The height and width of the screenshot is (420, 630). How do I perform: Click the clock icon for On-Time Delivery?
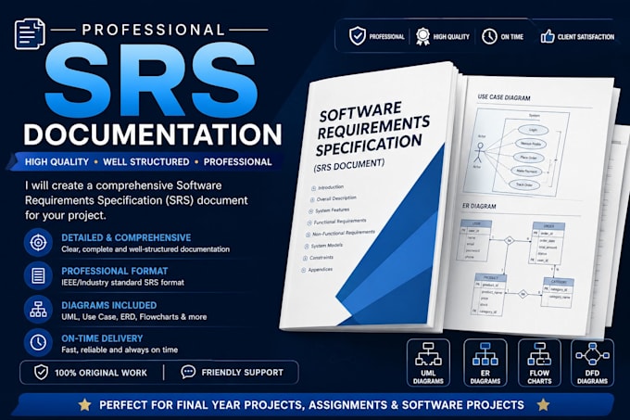[x=38, y=343]
